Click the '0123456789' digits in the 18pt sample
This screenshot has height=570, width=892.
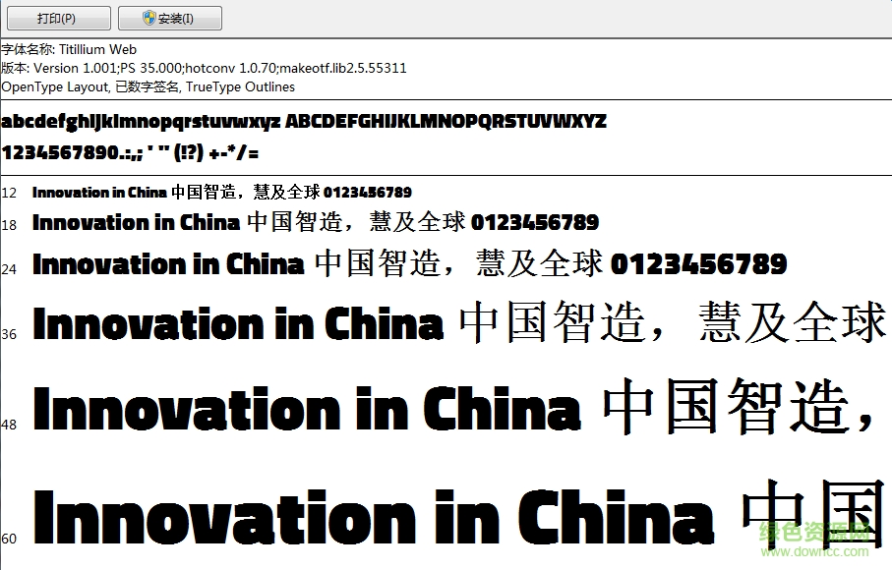[x=534, y=222]
